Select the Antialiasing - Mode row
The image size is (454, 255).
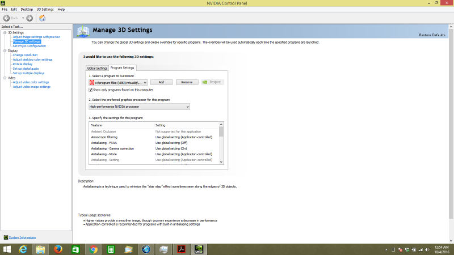tap(154, 154)
